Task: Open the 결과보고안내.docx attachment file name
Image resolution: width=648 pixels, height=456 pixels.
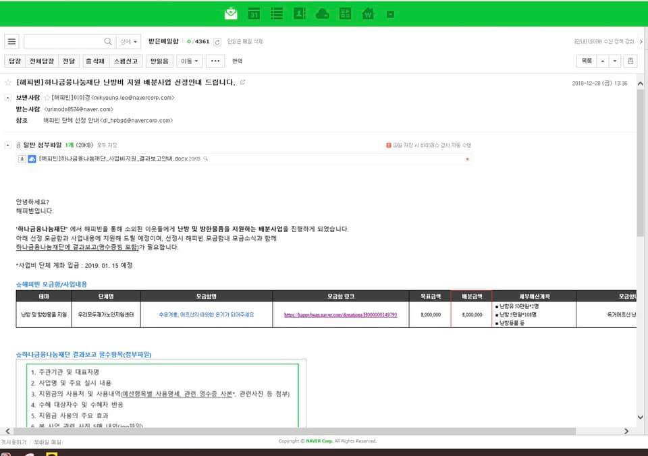Action: (x=113, y=159)
